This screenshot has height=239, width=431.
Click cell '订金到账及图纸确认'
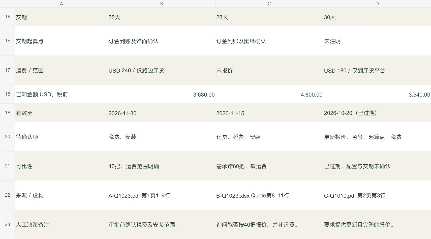click(x=269, y=41)
